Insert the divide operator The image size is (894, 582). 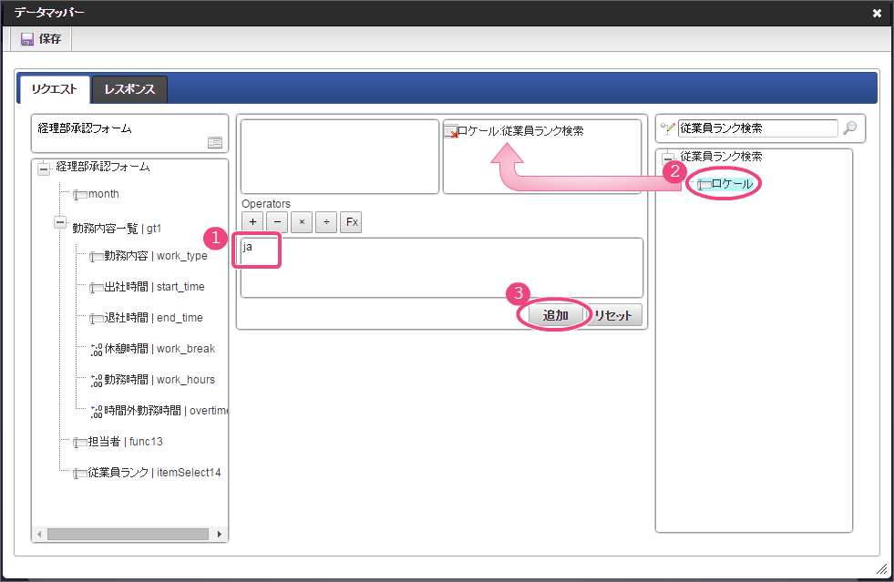coord(326,221)
